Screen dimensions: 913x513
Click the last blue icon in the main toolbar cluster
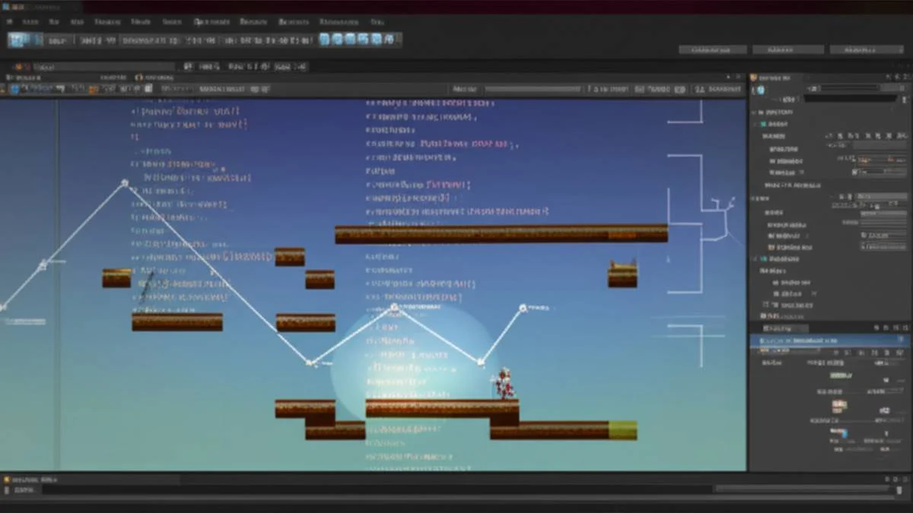[x=388, y=40]
